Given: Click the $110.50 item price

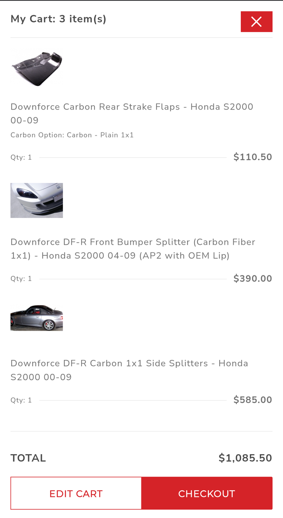Looking at the screenshot, I should point(252,157).
